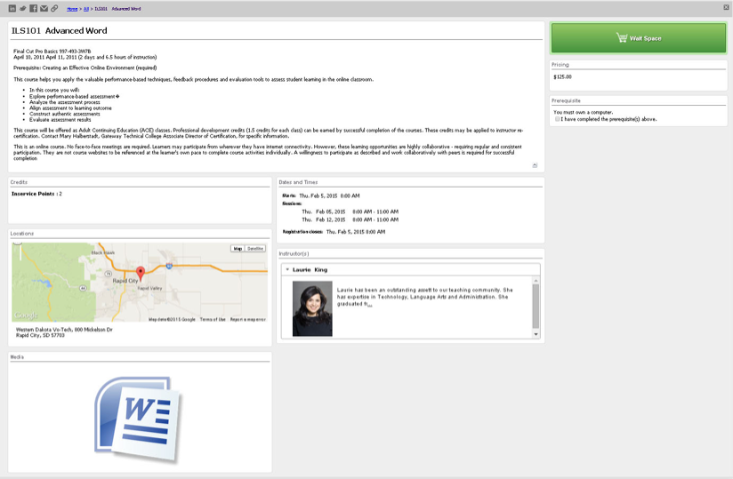Viewport: 733px width, 479px height.
Task: Switch map to Map view
Action: (238, 249)
